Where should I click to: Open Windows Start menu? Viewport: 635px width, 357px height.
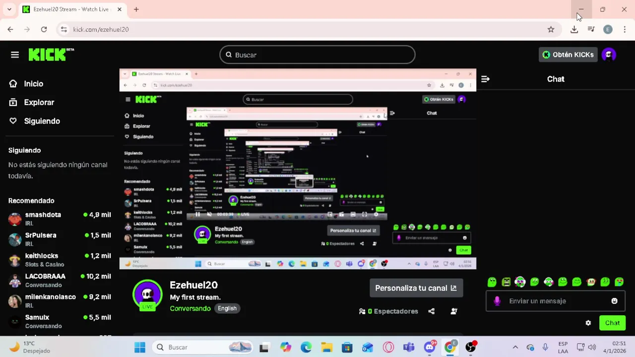click(x=139, y=347)
